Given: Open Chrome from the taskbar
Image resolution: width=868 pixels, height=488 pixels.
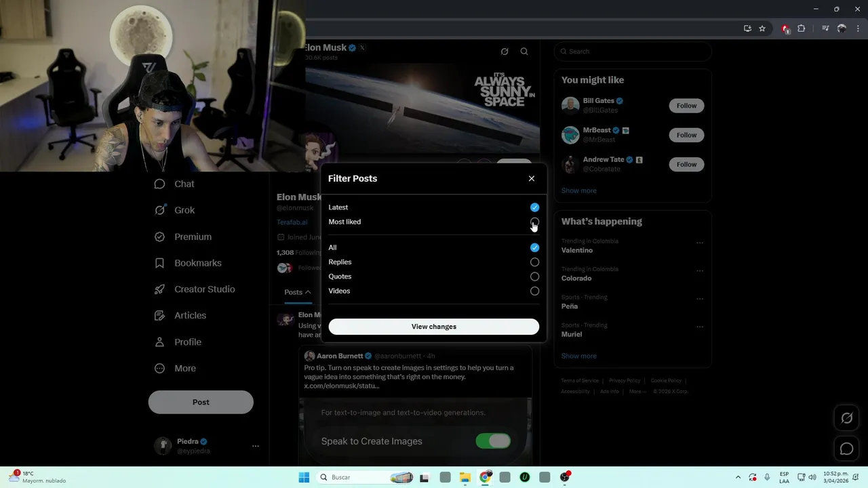Looking at the screenshot, I should pyautogui.click(x=485, y=477).
